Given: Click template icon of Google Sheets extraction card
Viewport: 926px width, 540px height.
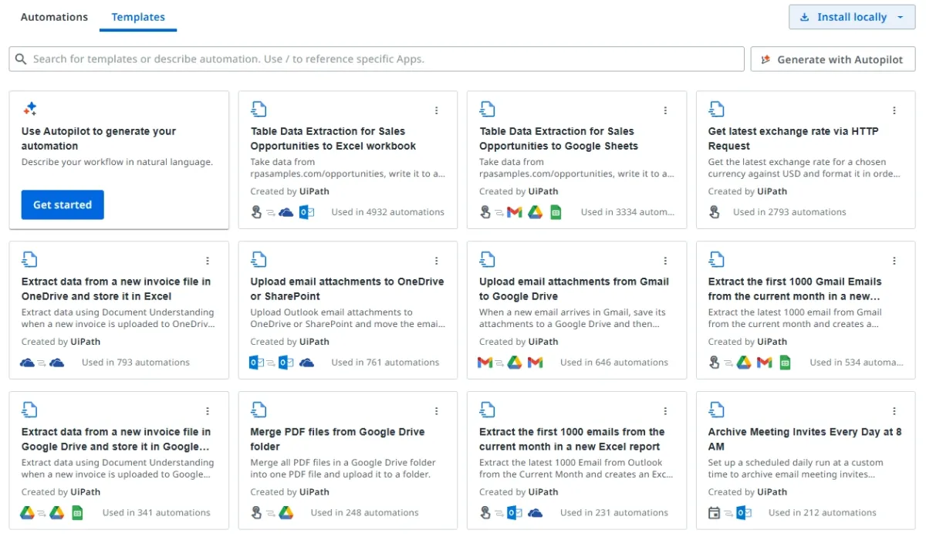Looking at the screenshot, I should [487, 110].
